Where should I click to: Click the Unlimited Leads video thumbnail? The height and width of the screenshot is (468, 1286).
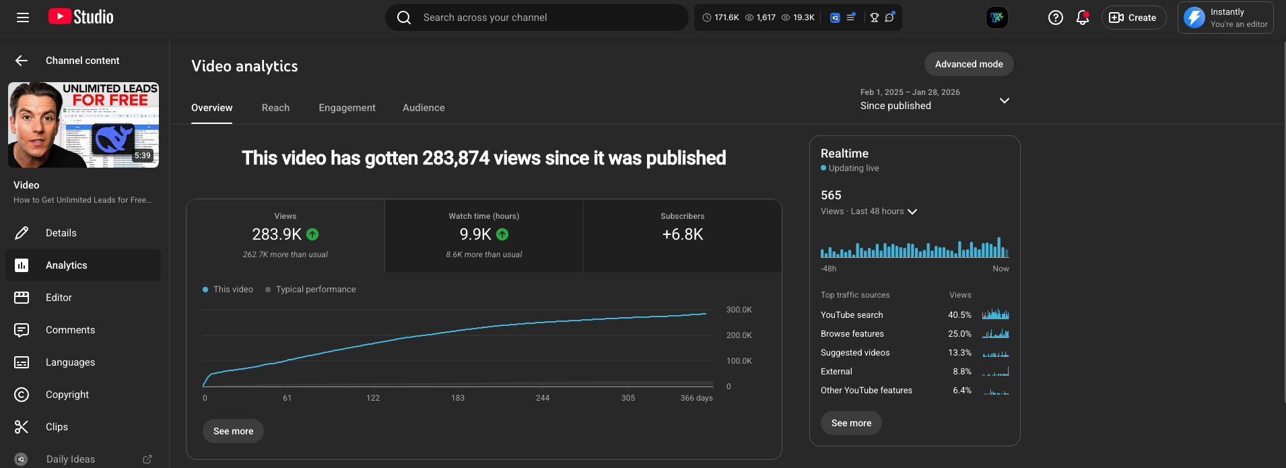(x=83, y=125)
